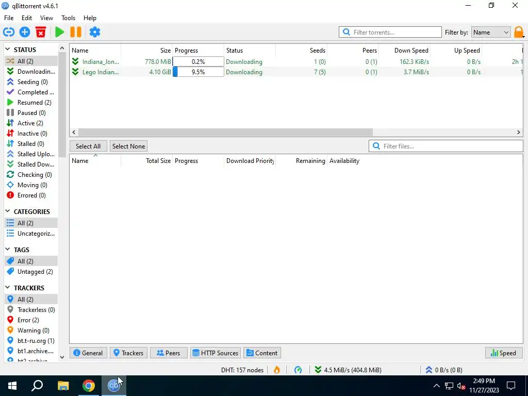528x396 pixels.
Task: Switch to the Content tab
Action: pyautogui.click(x=262, y=353)
